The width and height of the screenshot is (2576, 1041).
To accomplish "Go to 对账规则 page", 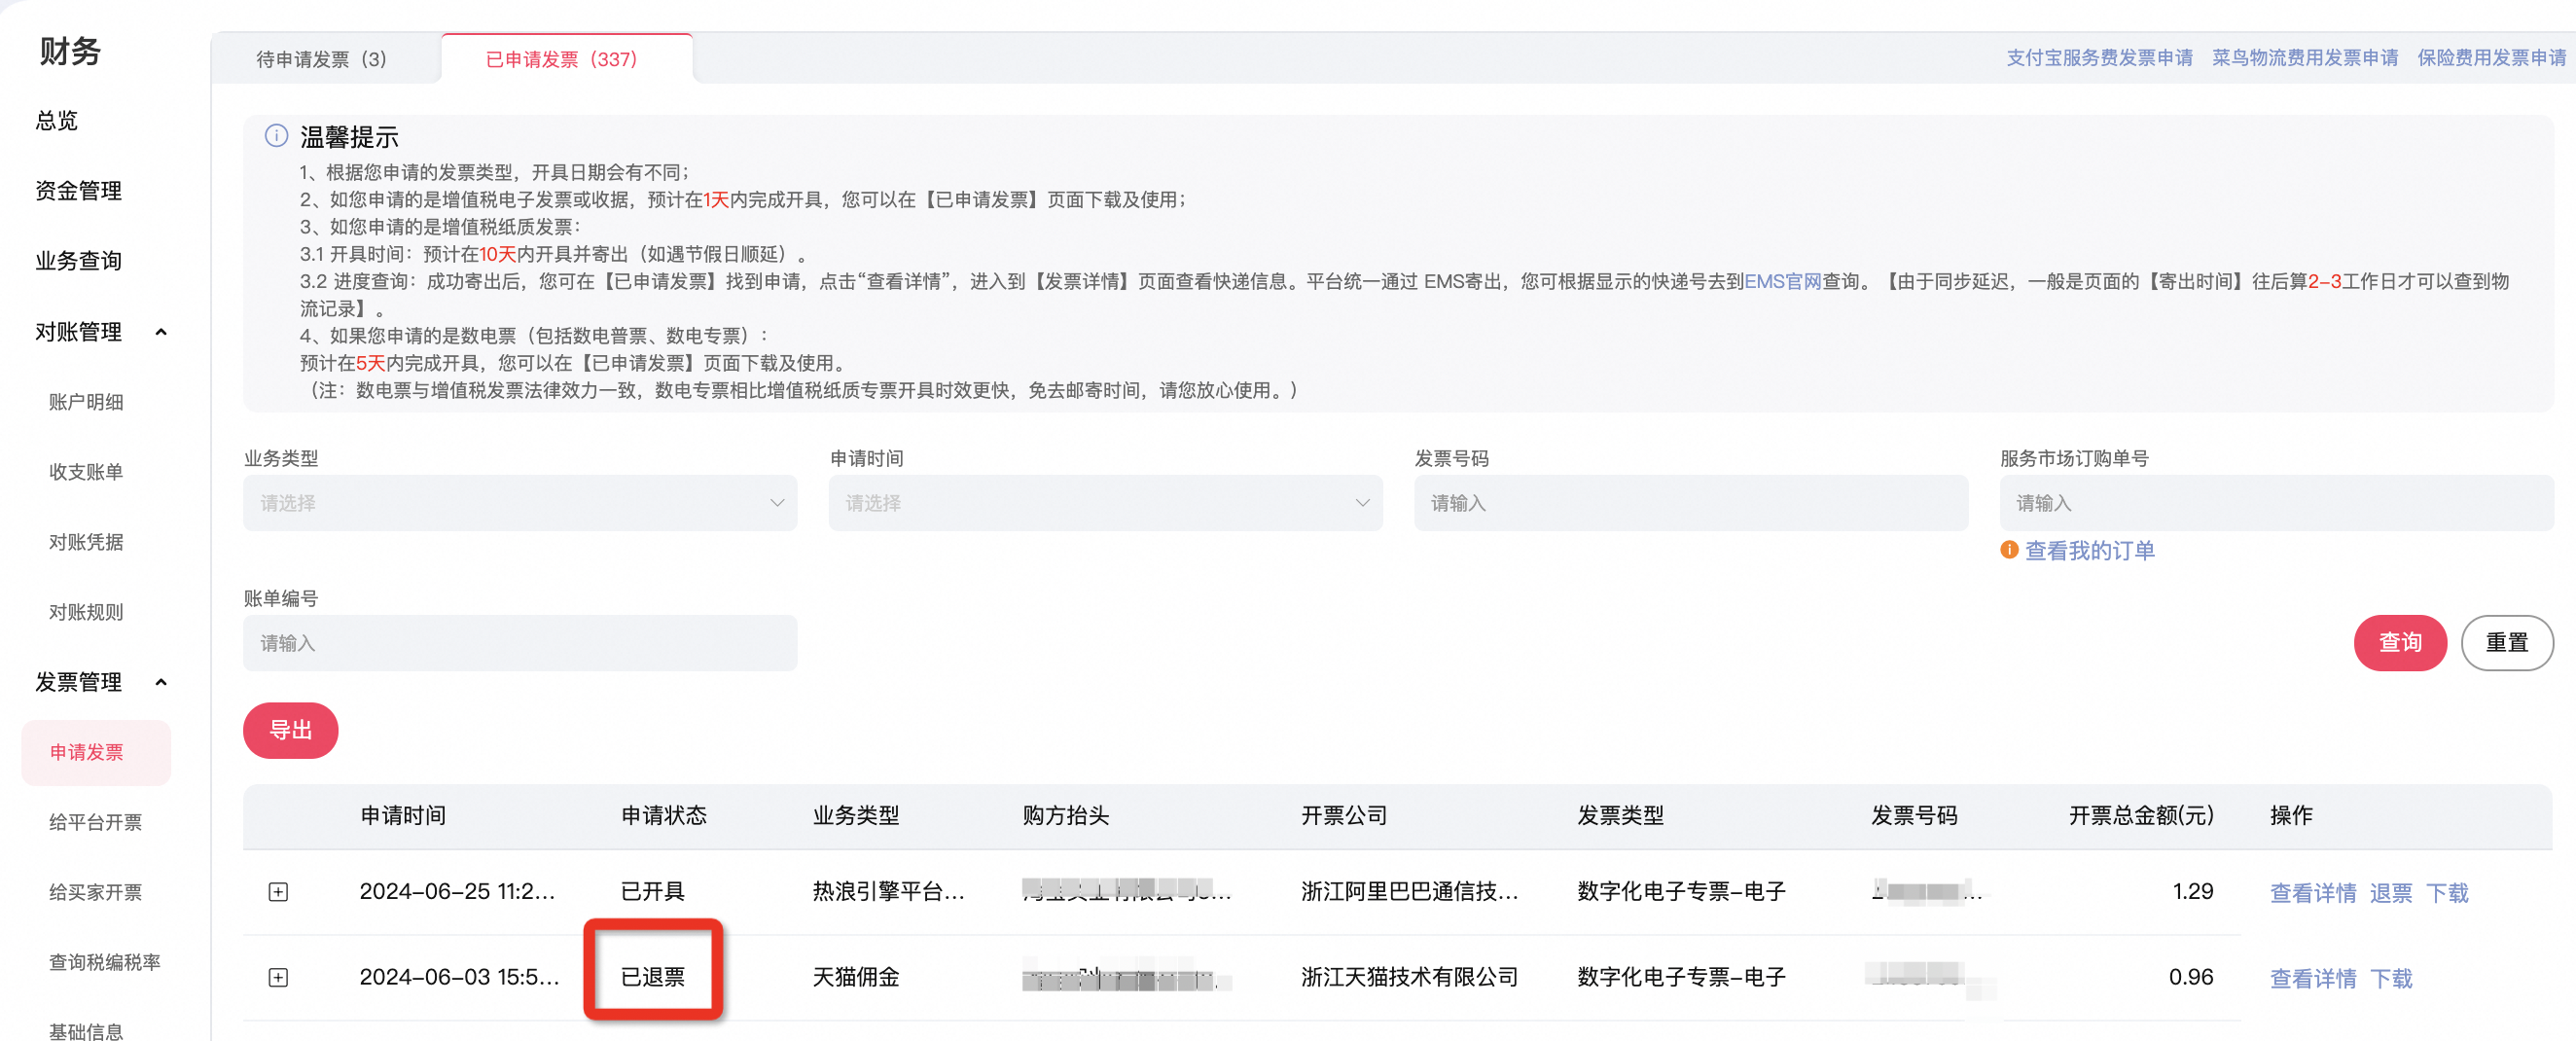I will point(86,612).
